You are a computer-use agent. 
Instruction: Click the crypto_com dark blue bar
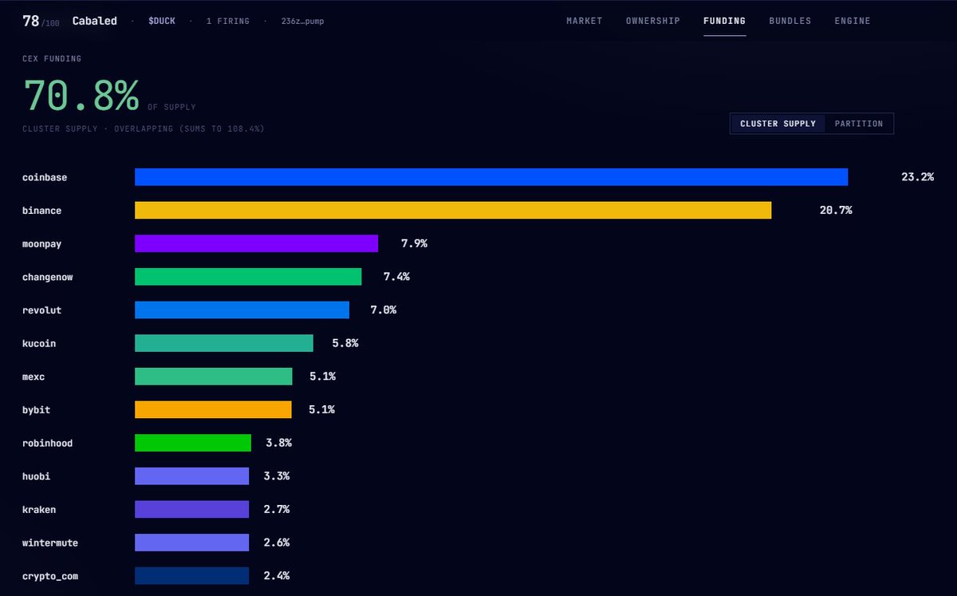coord(191,576)
